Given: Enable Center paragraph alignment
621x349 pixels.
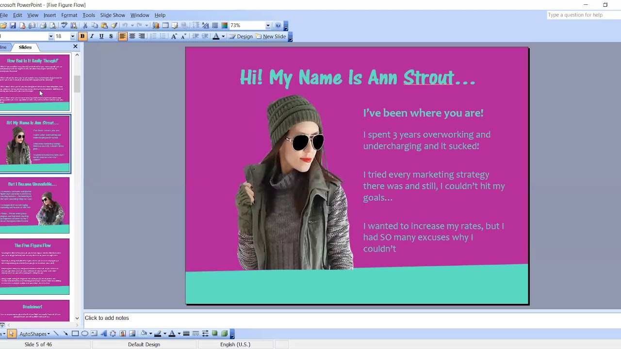Looking at the screenshot, I should point(132,36).
